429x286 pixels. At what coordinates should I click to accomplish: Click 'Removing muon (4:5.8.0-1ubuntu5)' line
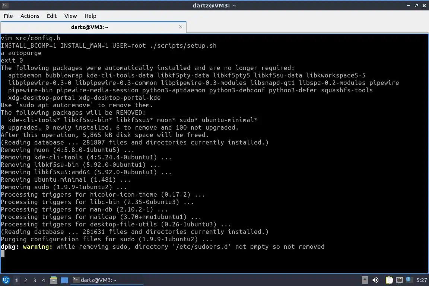click(67, 150)
